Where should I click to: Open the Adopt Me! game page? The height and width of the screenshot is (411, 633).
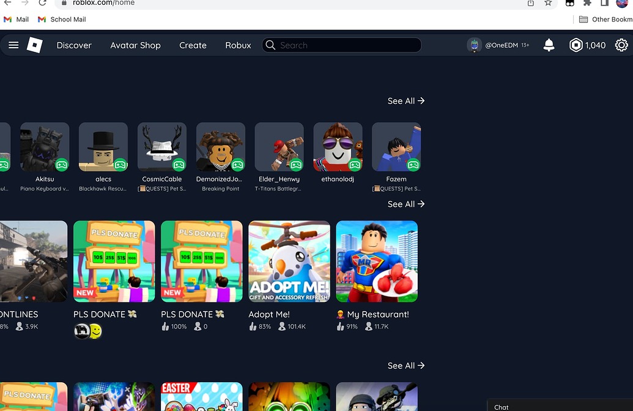[x=289, y=261]
